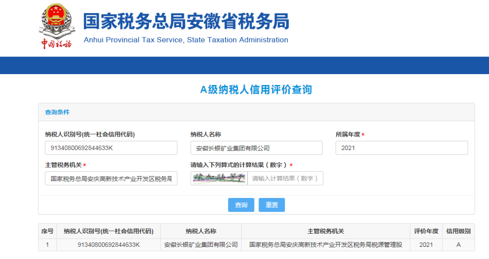Open the 所属年度 year field showing 2021
The width and height of the screenshot is (489, 259).
[402, 148]
